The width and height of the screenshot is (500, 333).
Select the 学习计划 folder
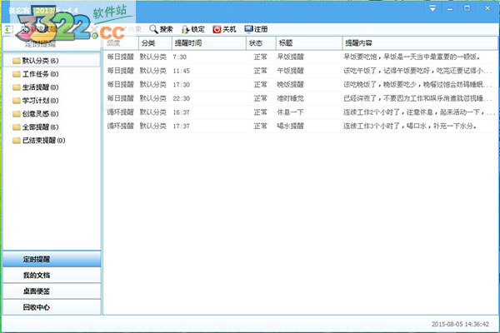pos(35,101)
